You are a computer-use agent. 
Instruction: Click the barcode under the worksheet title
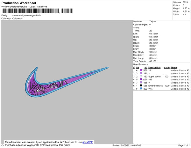(x=37, y=11)
